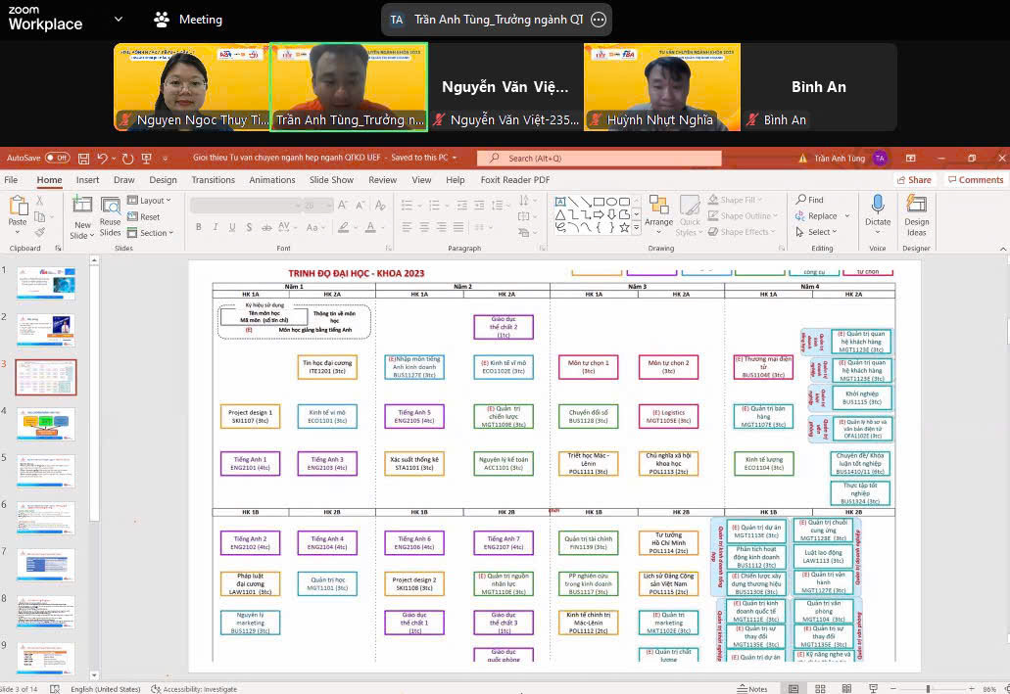Click the Find button in Editing group
Screen dimensions: 1010x694
809,200
